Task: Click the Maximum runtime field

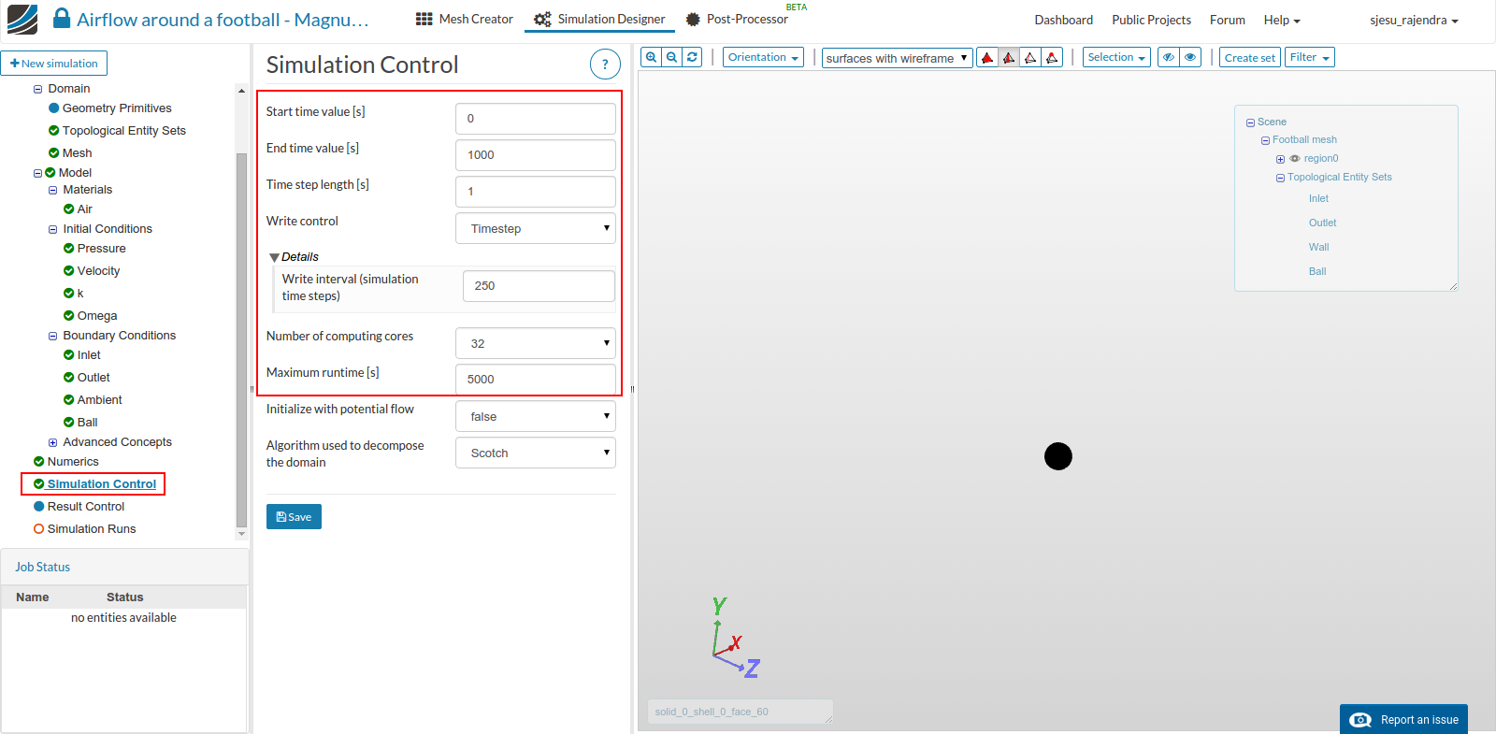Action: pyautogui.click(x=536, y=379)
